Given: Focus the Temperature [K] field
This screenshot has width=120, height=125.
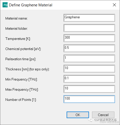Looking at the screenshot, I should (x=89, y=38).
